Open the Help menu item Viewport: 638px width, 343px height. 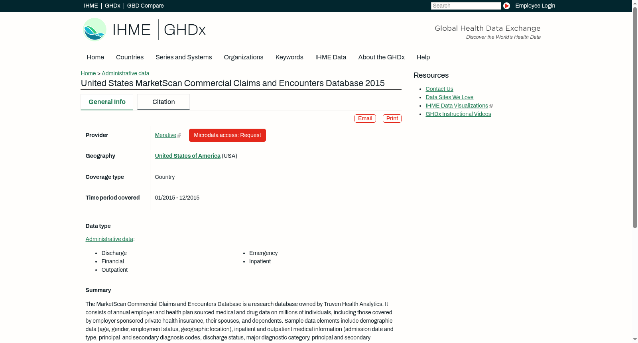(x=423, y=57)
